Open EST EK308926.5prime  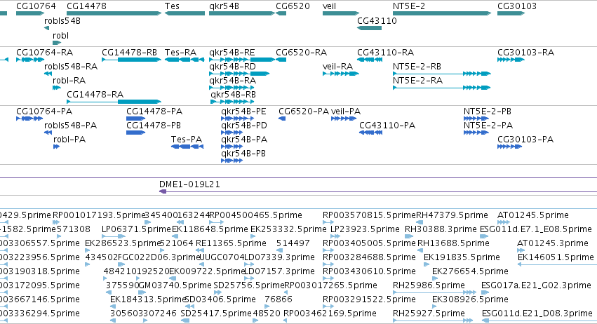[x=435, y=307]
